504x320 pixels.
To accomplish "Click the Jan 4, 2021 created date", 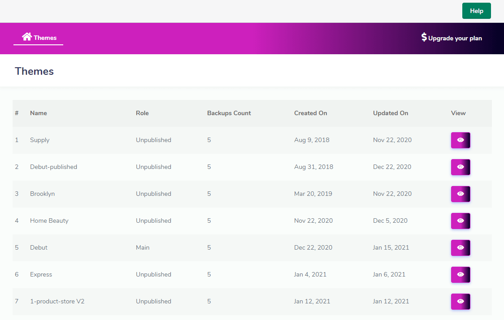I will coord(310,275).
